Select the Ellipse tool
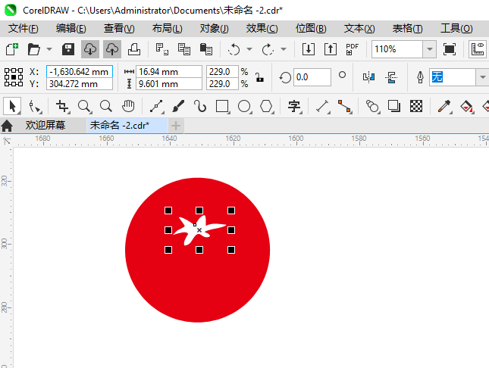 click(x=244, y=106)
